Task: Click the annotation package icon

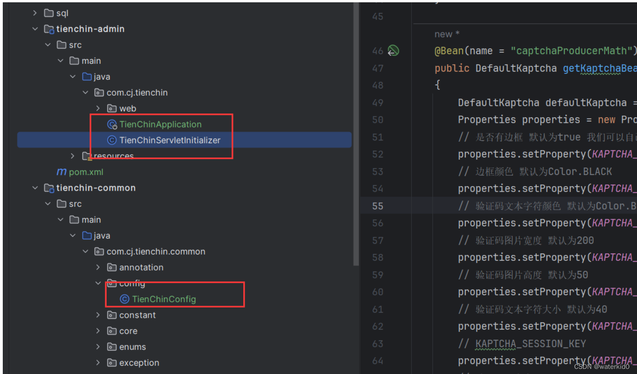Action: (112, 267)
